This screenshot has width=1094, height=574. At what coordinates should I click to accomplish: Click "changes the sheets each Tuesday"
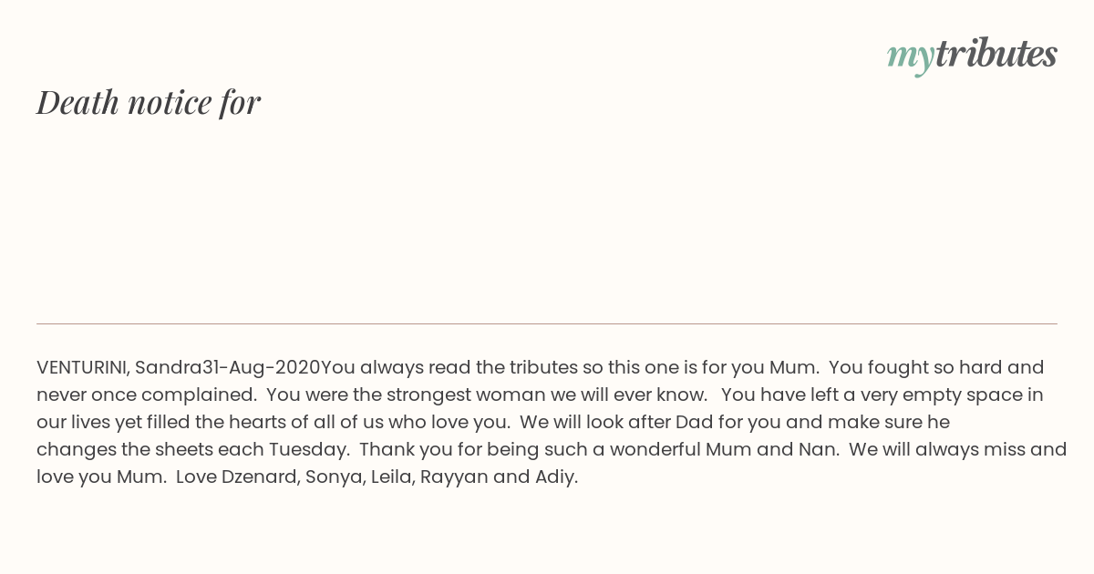point(191,450)
